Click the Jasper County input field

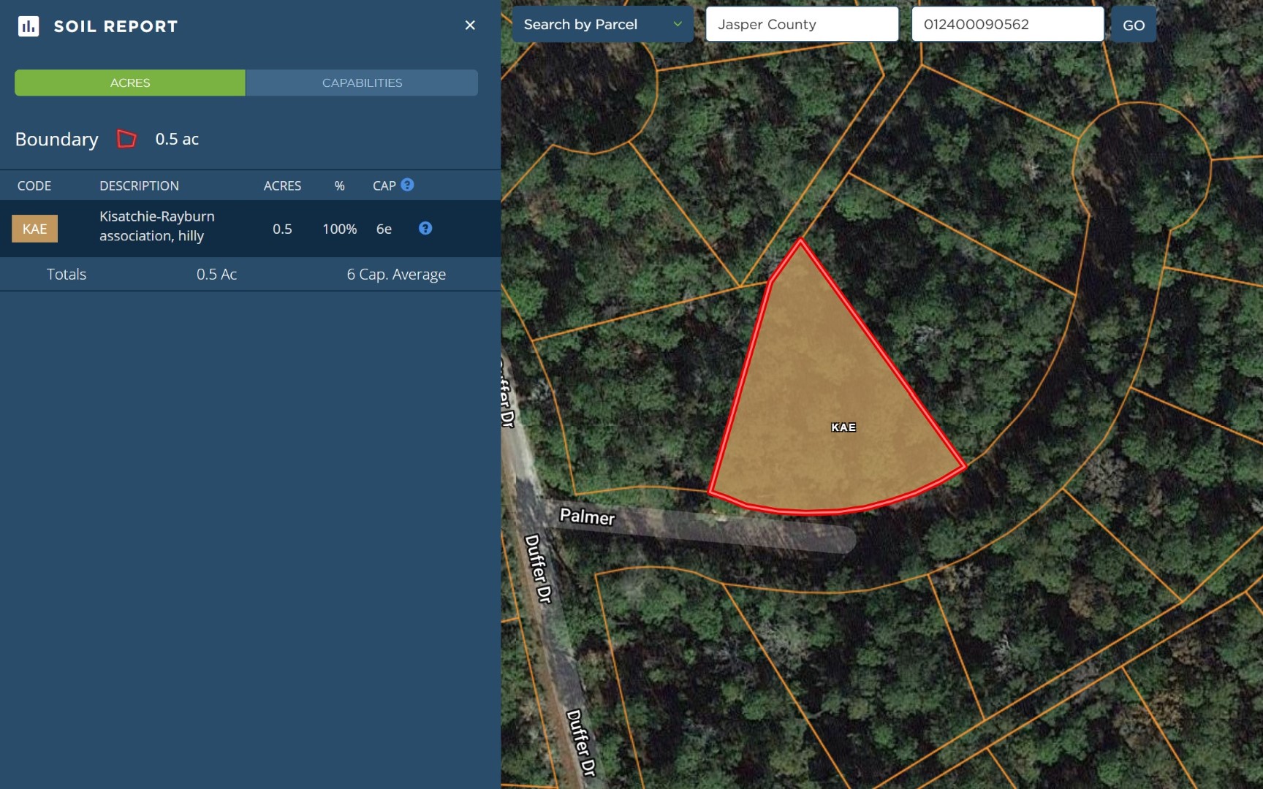click(x=802, y=24)
